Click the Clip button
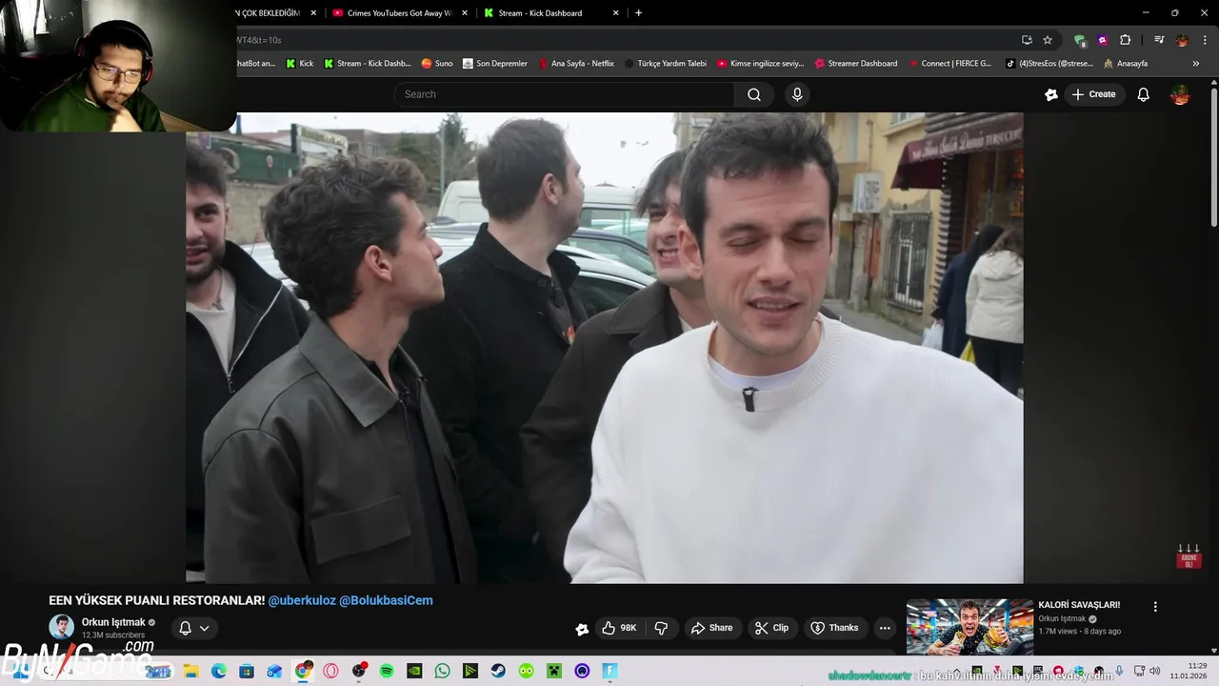Screen dimensions: 1219x686 click(x=771, y=628)
